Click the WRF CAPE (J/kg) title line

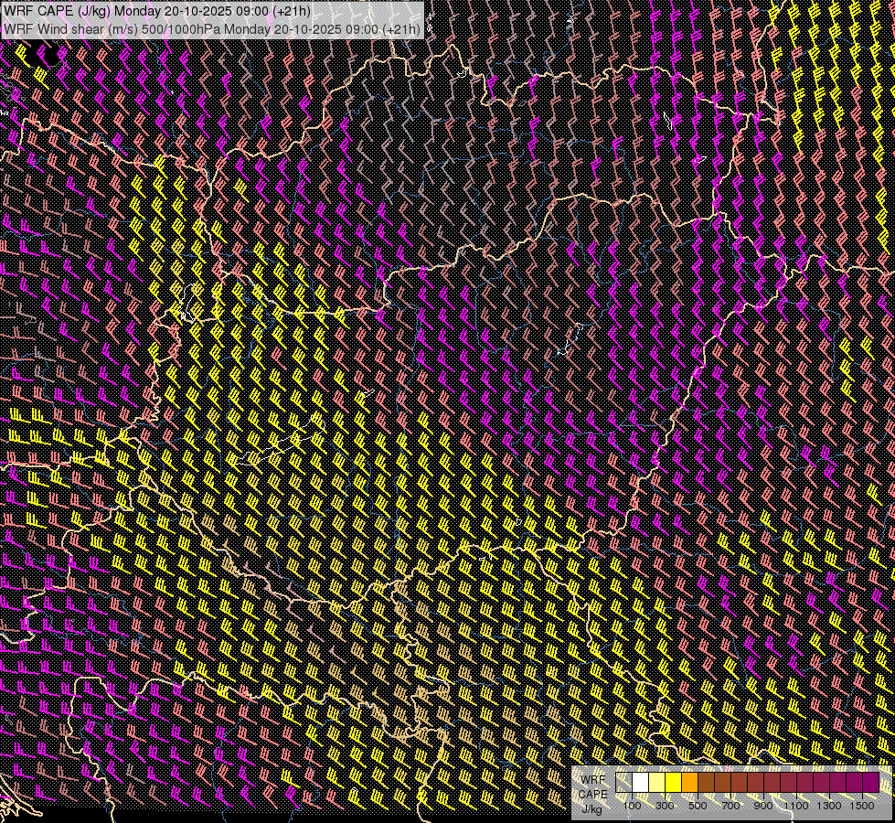[x=156, y=11]
